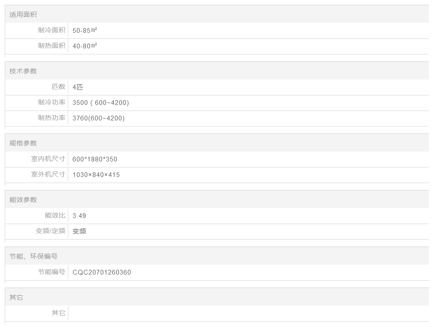Select the 制冷面积 row label

[x=51, y=30]
